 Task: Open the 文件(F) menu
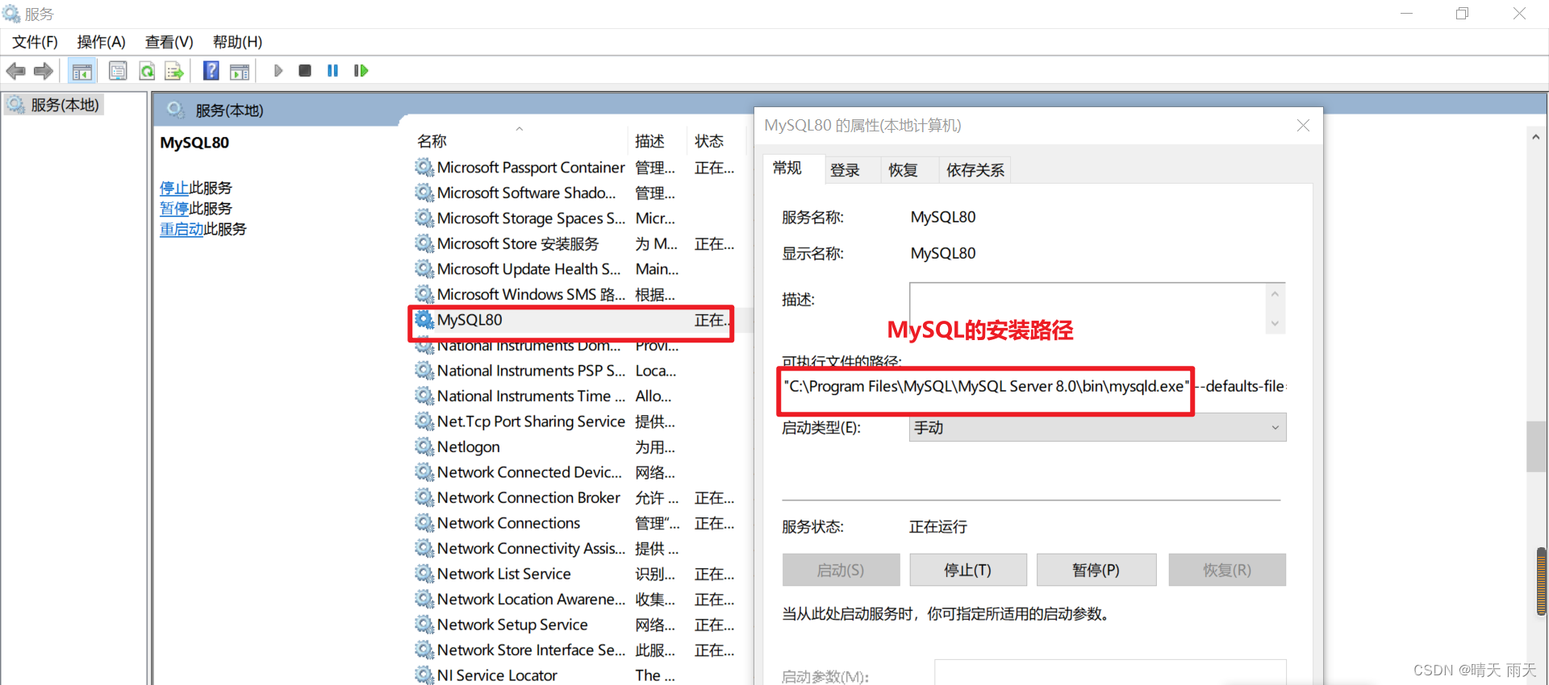[35, 42]
